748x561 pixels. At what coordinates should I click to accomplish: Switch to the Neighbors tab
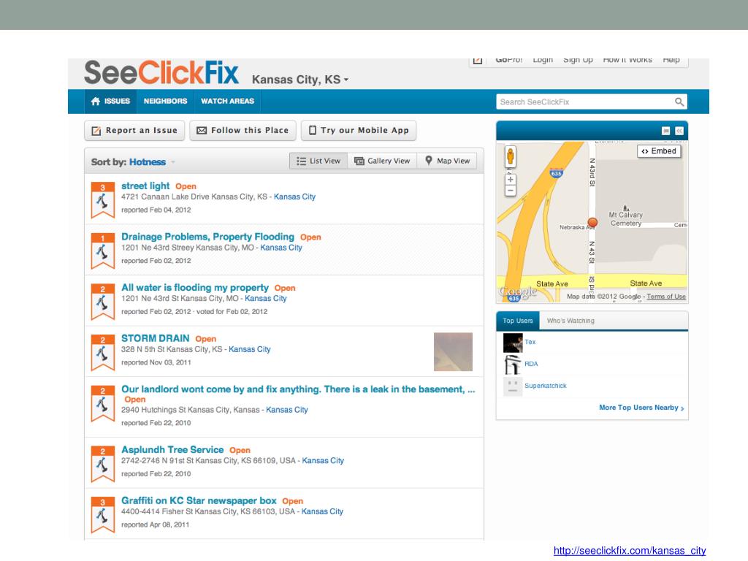(166, 101)
